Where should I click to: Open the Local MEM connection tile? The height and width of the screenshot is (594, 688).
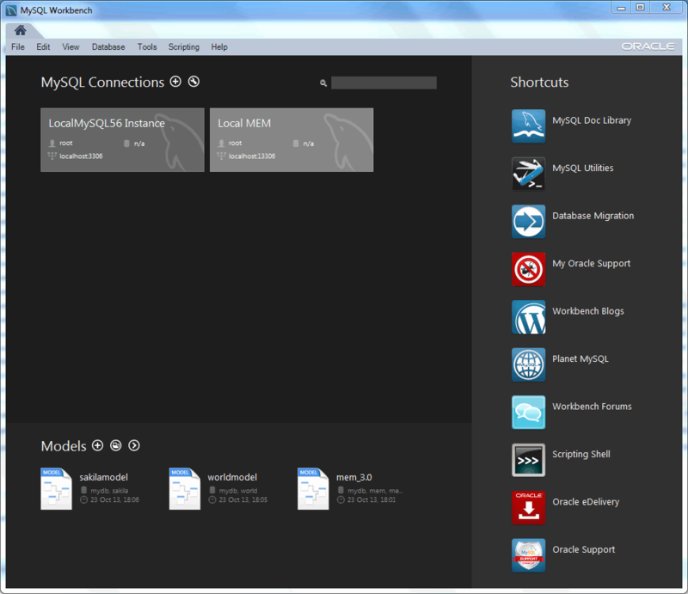[292, 140]
